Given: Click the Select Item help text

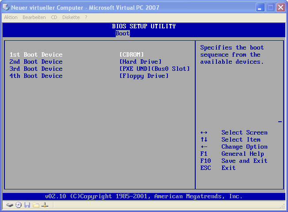Looking at the screenshot, I should pos(241,139).
